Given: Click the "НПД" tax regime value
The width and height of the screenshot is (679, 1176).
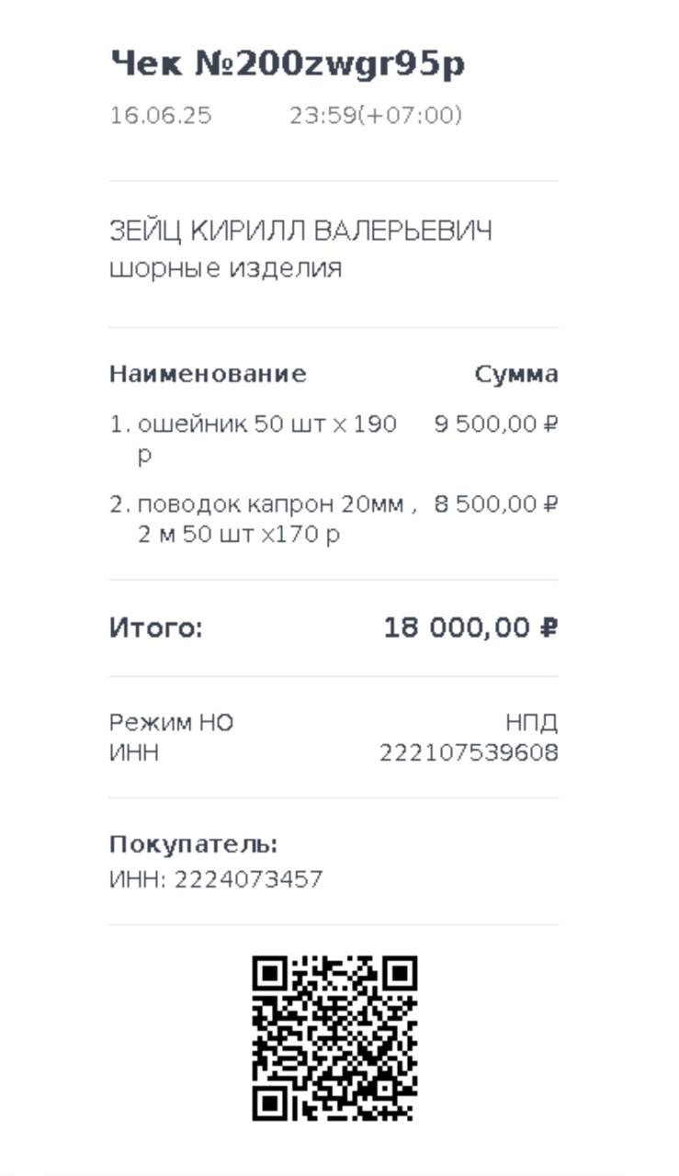Looking at the screenshot, I should click(531, 723).
